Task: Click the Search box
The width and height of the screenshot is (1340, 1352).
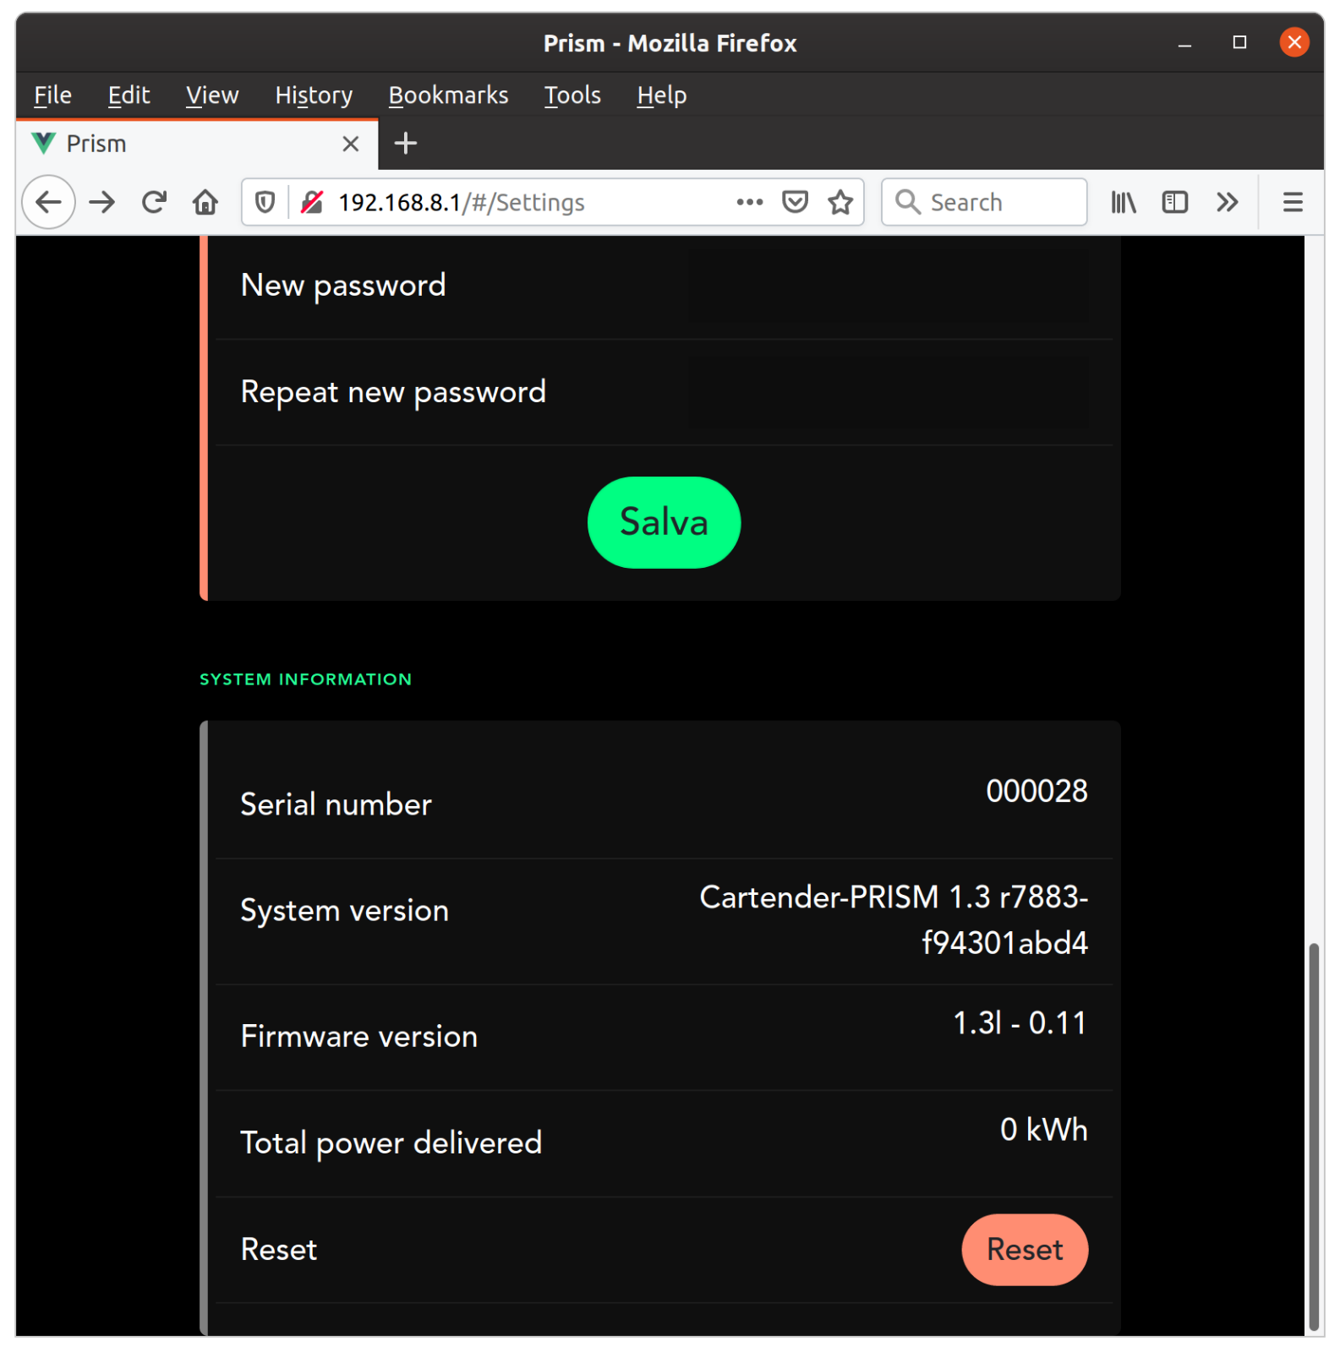Action: click(984, 202)
